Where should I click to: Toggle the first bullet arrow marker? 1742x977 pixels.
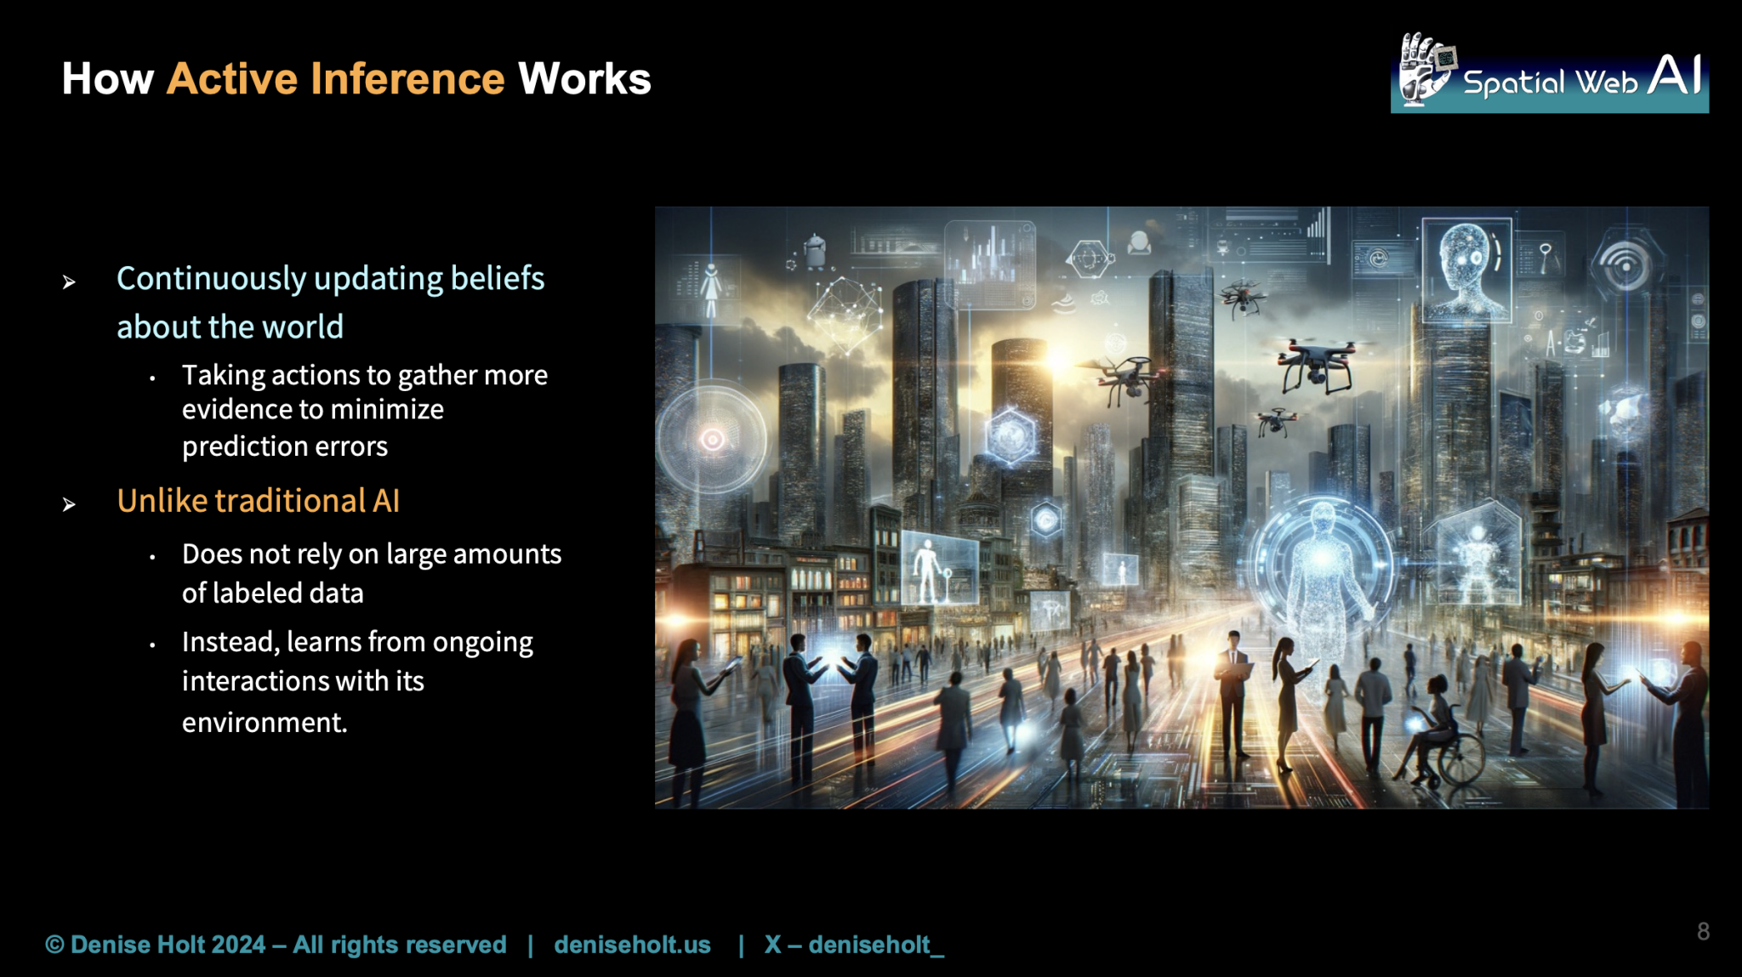click(x=70, y=281)
